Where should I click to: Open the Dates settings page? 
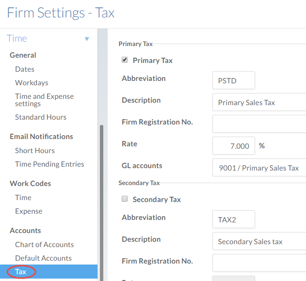(25, 69)
